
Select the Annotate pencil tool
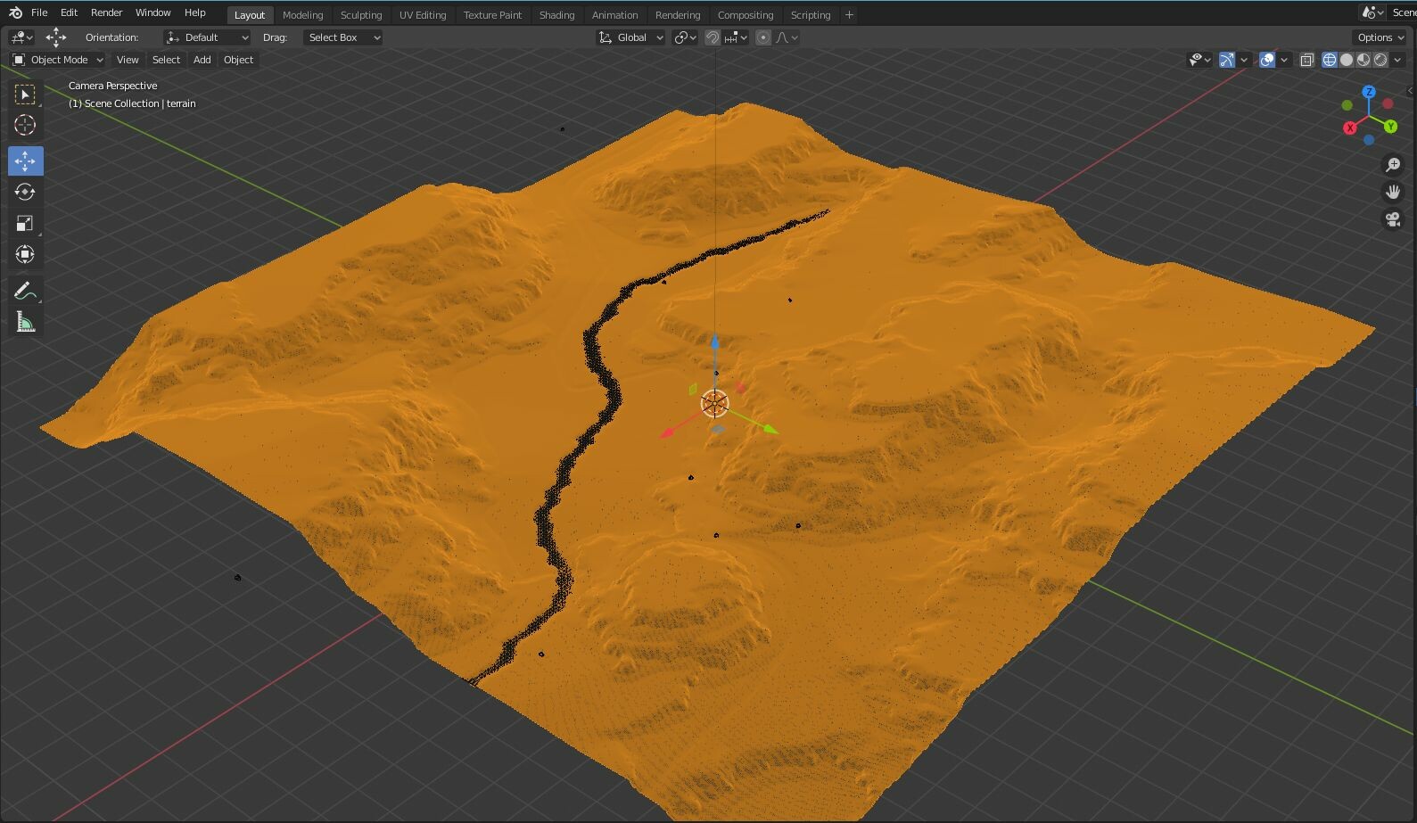pos(25,291)
